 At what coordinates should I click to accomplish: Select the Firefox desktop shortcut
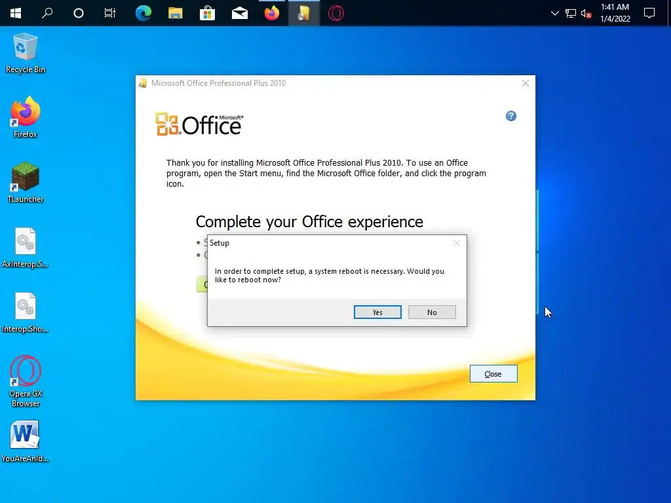click(26, 118)
